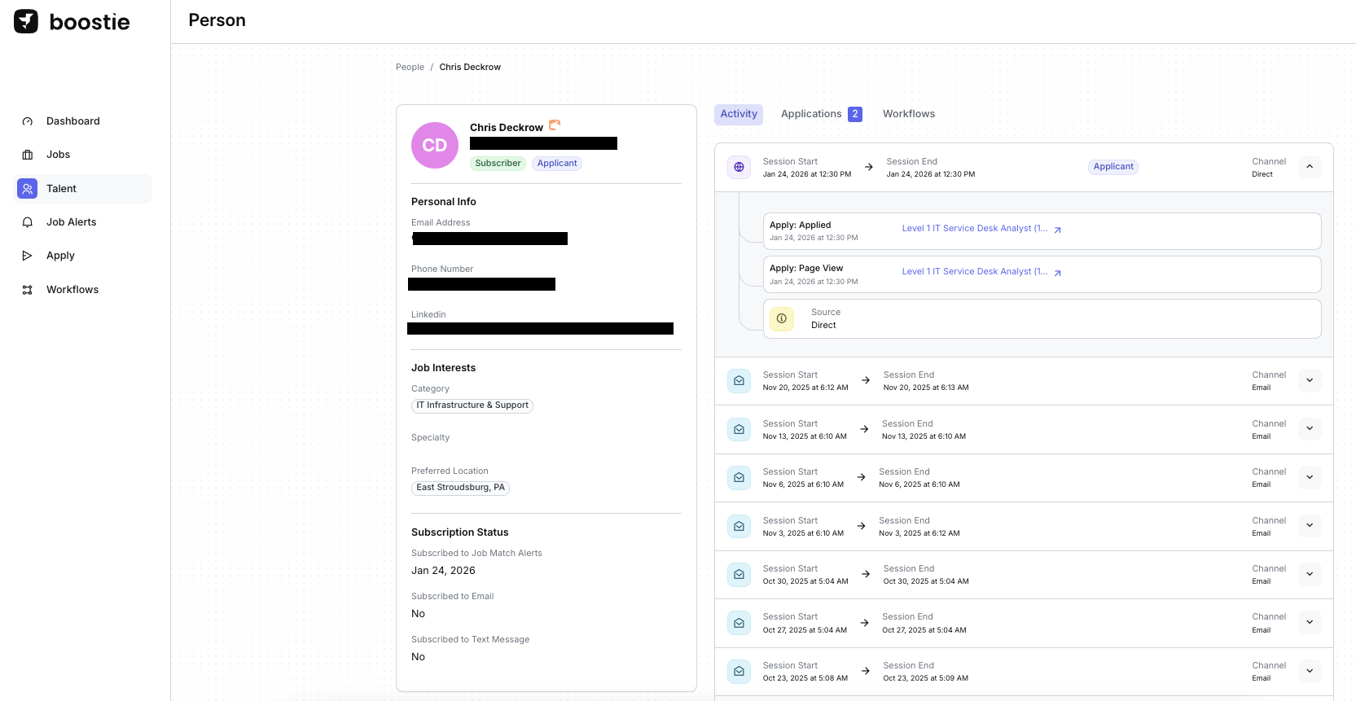Click the boostie logo icon

pos(26,22)
